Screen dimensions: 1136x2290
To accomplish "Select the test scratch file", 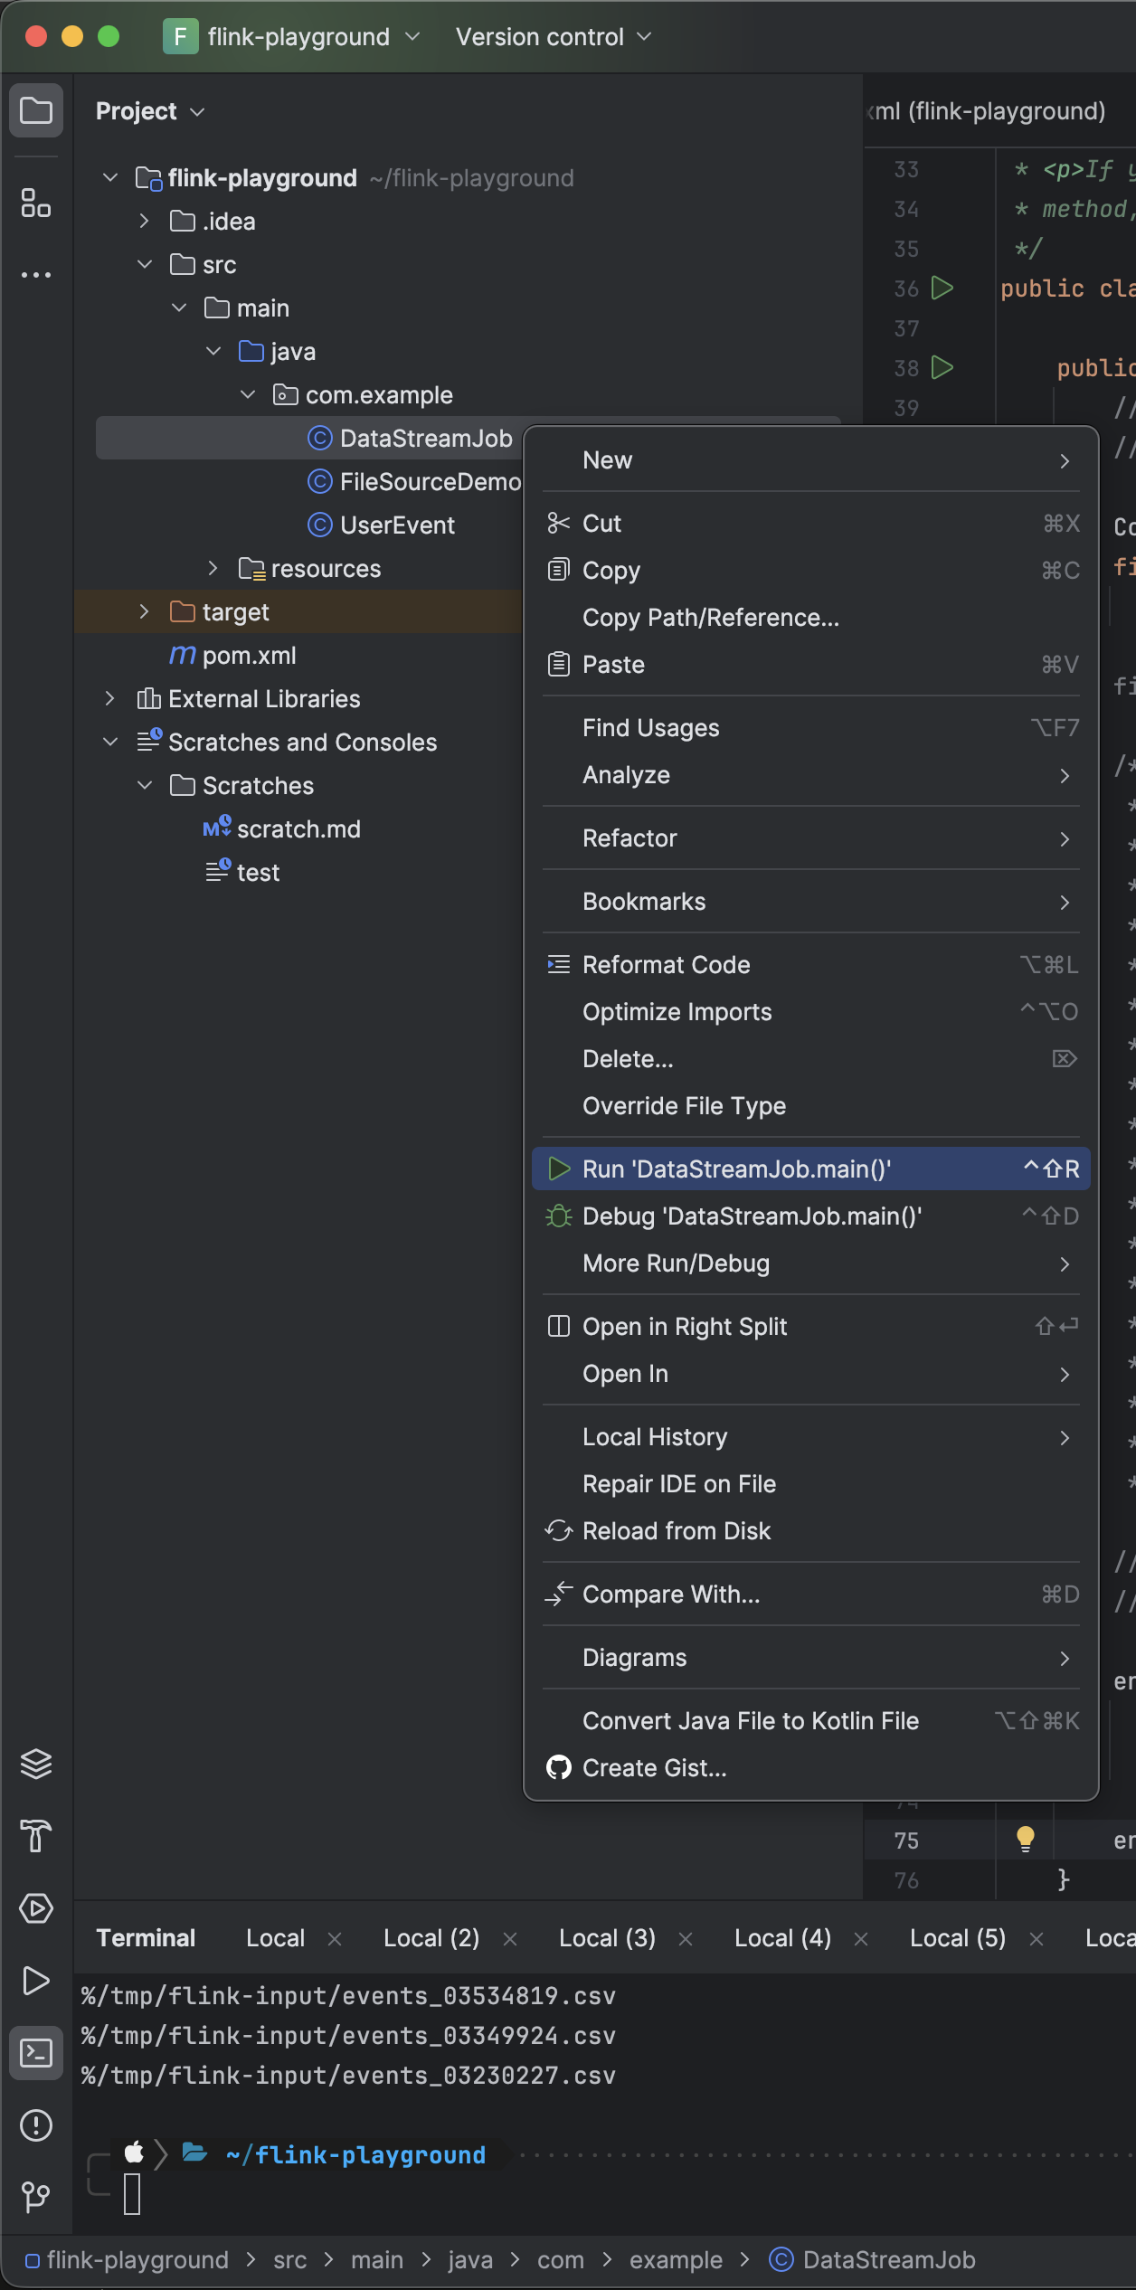I will pos(242,873).
